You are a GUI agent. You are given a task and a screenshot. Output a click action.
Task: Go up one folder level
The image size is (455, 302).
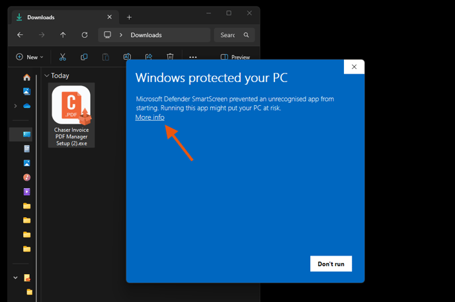[x=63, y=35]
